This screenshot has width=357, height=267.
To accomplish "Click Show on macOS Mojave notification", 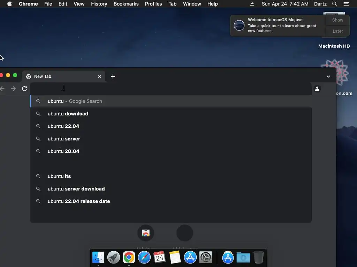I will (x=337, y=20).
